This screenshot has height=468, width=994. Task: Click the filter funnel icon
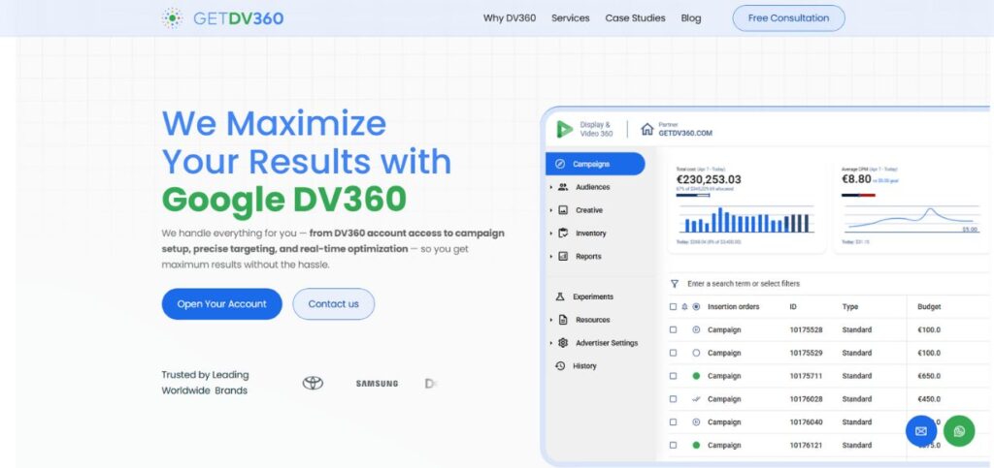[x=675, y=284]
